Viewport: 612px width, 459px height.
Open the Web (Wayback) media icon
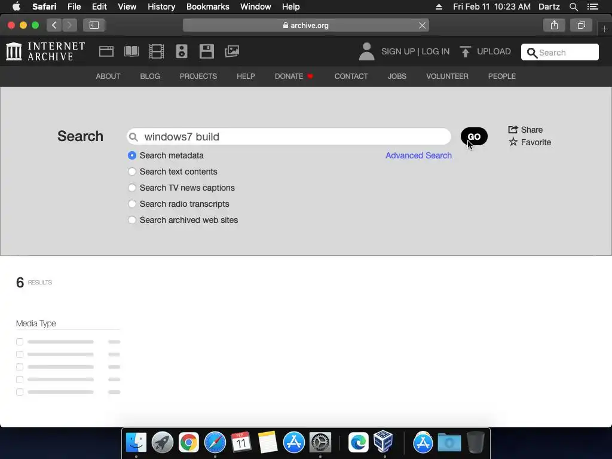tap(106, 51)
